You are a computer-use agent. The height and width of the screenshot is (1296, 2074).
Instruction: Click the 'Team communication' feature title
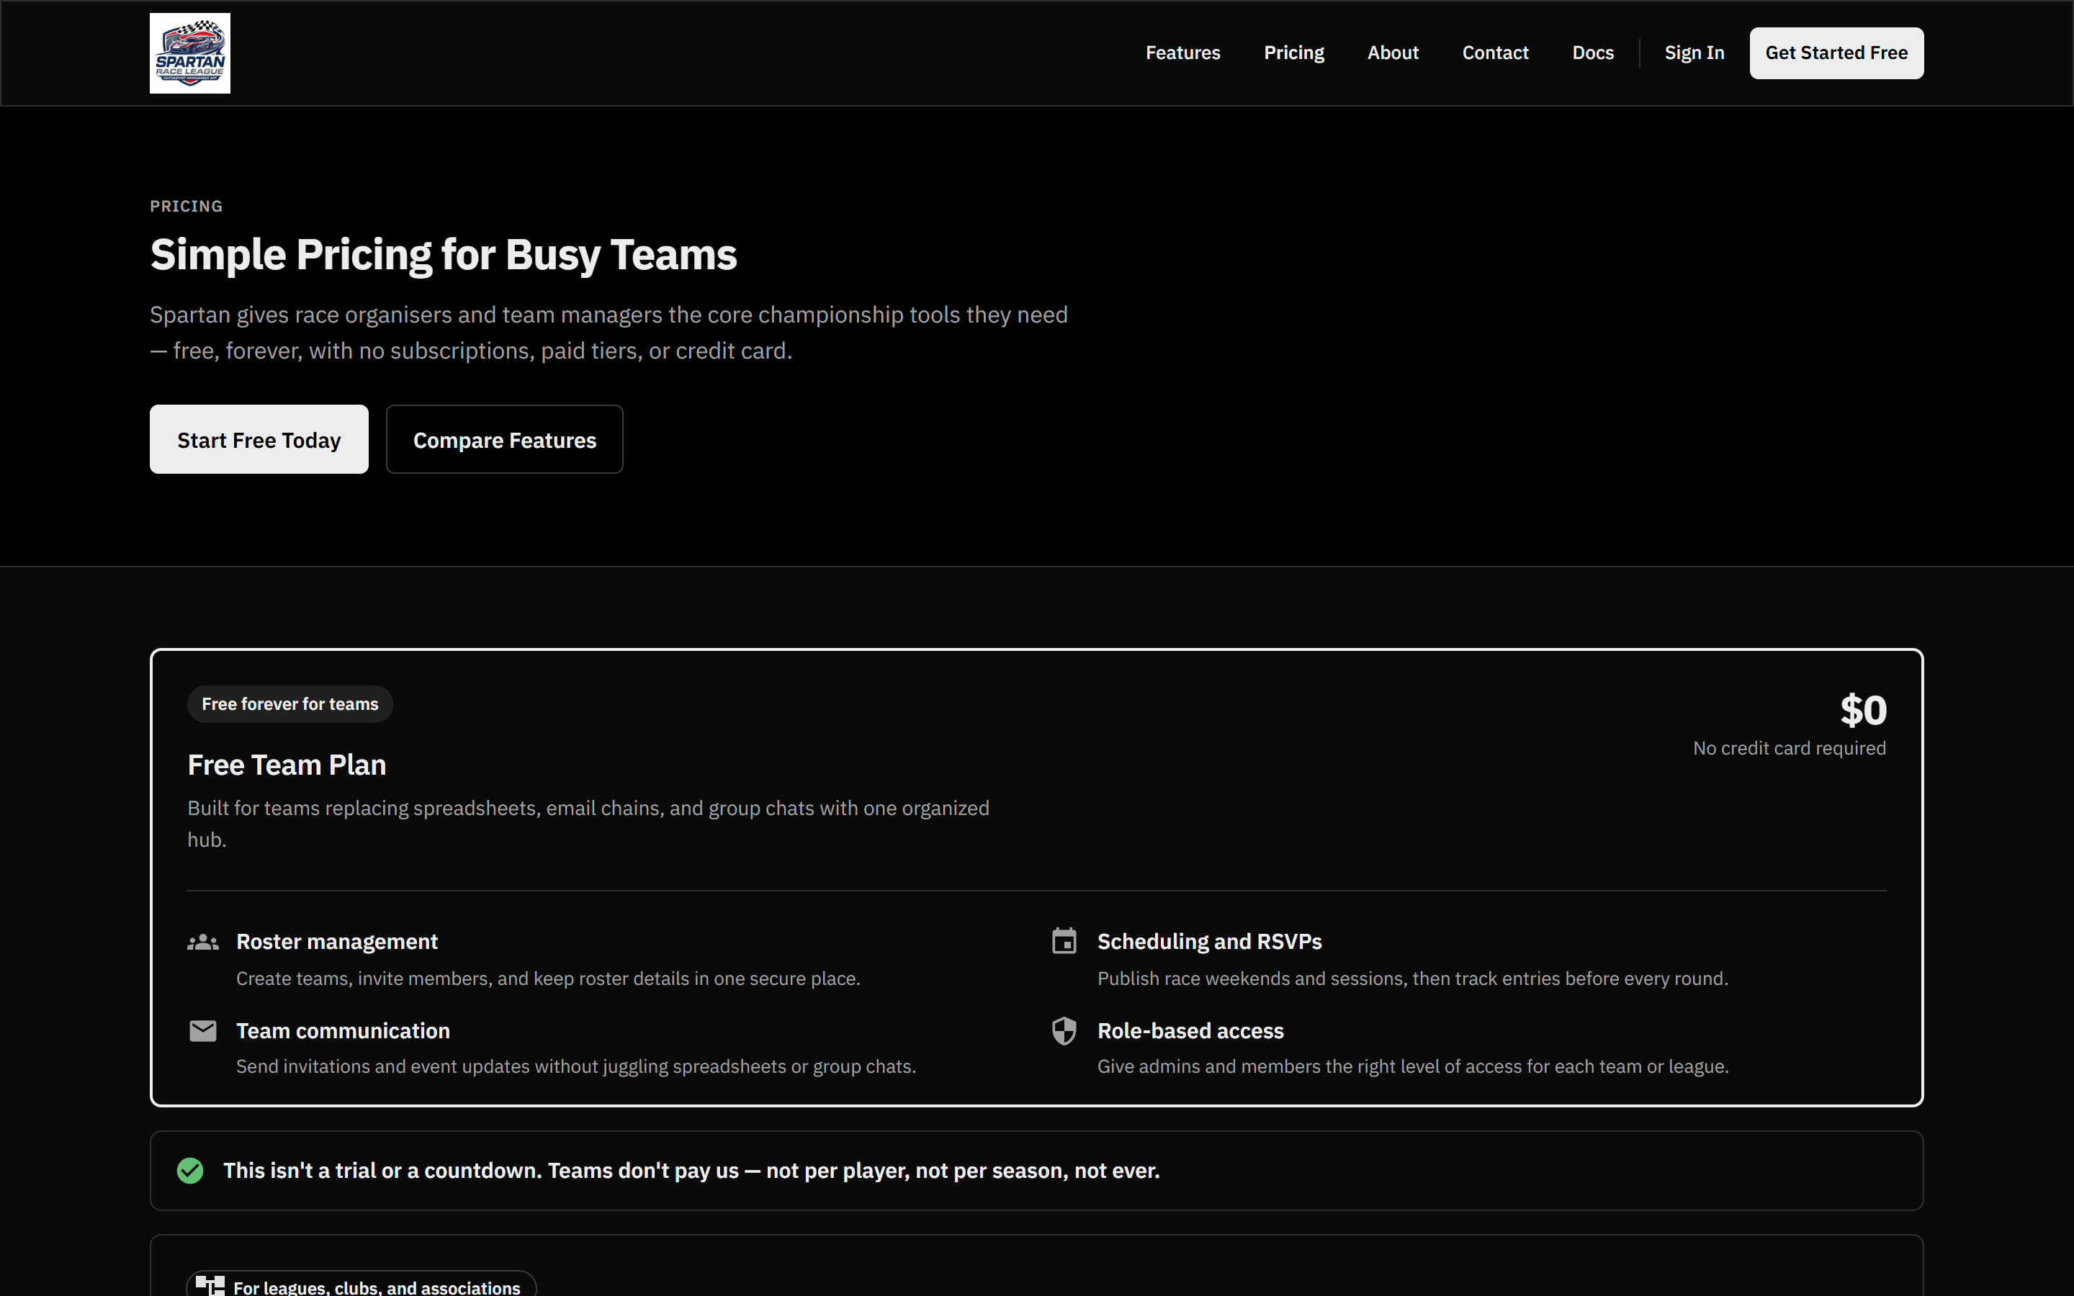tap(343, 1031)
